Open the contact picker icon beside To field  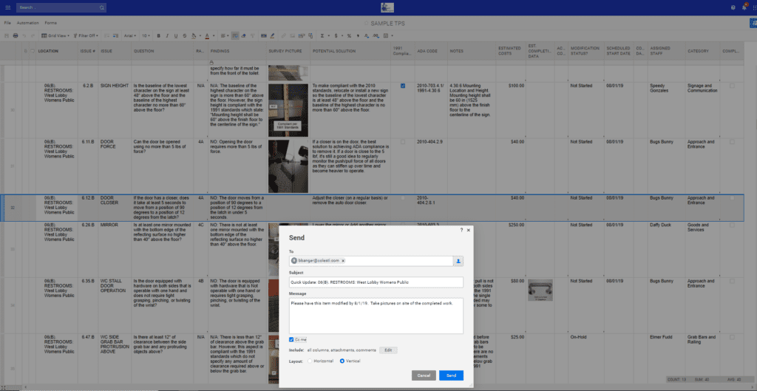(x=458, y=261)
